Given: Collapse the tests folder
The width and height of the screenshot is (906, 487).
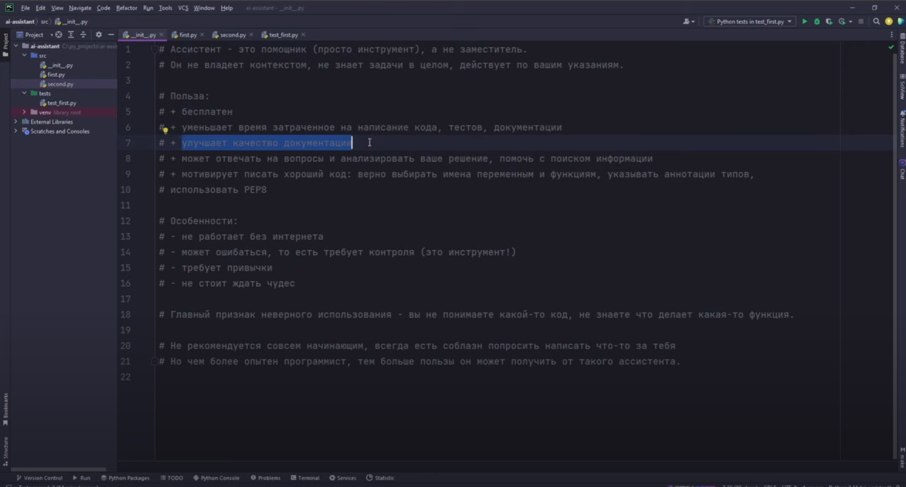Looking at the screenshot, I should click(25, 93).
